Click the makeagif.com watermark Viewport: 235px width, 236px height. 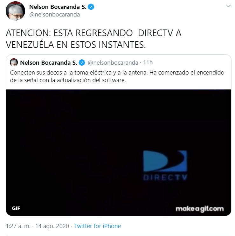[199, 209]
